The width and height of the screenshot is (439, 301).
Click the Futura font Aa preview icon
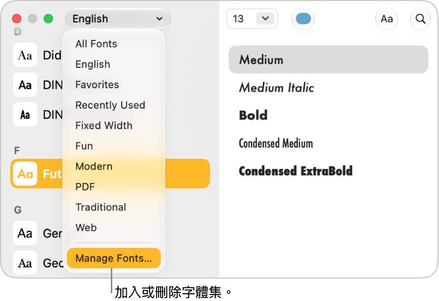[25, 174]
